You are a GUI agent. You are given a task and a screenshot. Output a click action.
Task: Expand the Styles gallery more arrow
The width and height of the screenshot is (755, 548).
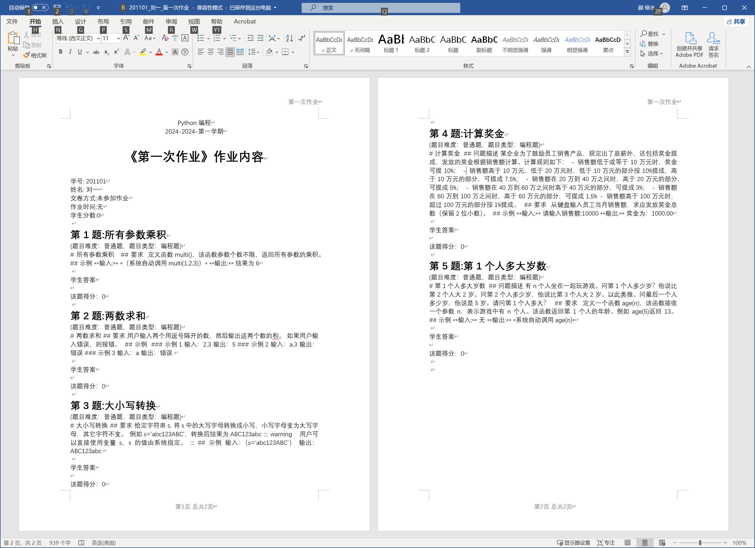coord(627,52)
